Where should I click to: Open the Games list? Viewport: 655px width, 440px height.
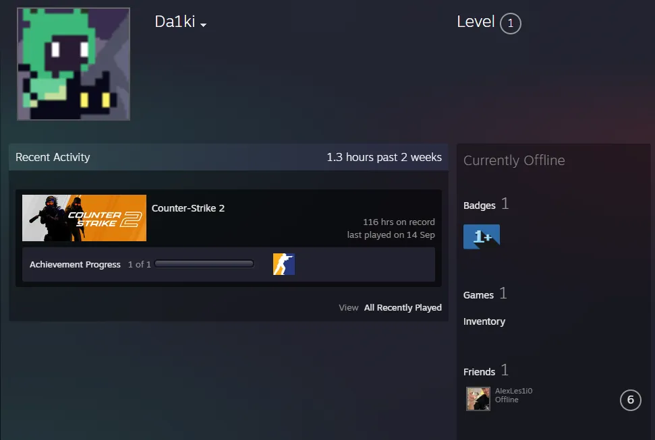point(478,295)
